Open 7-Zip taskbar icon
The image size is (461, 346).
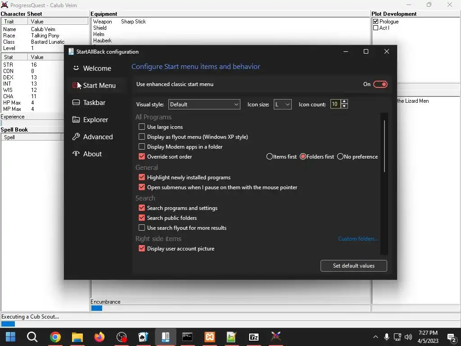click(x=254, y=337)
